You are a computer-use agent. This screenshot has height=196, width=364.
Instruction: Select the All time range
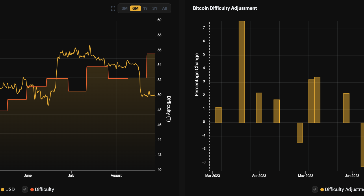pos(165,8)
